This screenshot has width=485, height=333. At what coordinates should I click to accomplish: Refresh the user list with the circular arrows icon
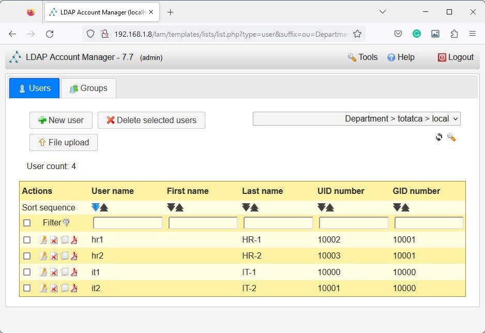coord(439,137)
